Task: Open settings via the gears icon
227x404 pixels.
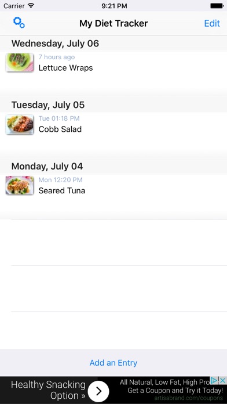Action: 19,23
